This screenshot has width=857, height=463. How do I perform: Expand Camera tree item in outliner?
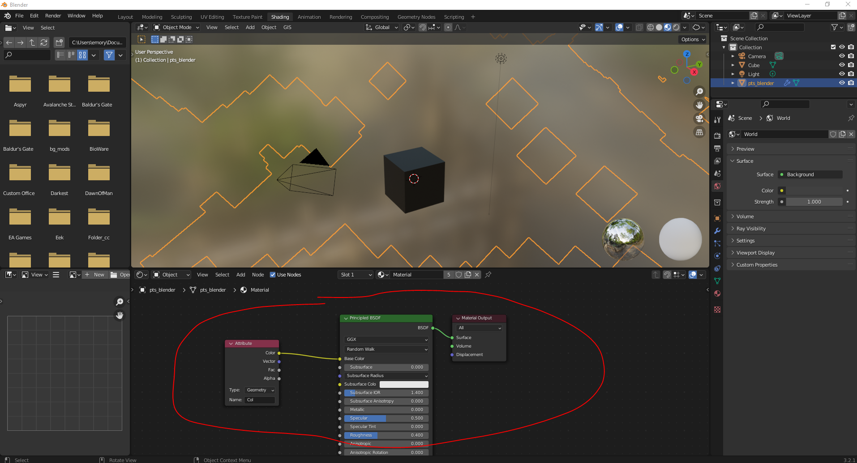coord(733,56)
